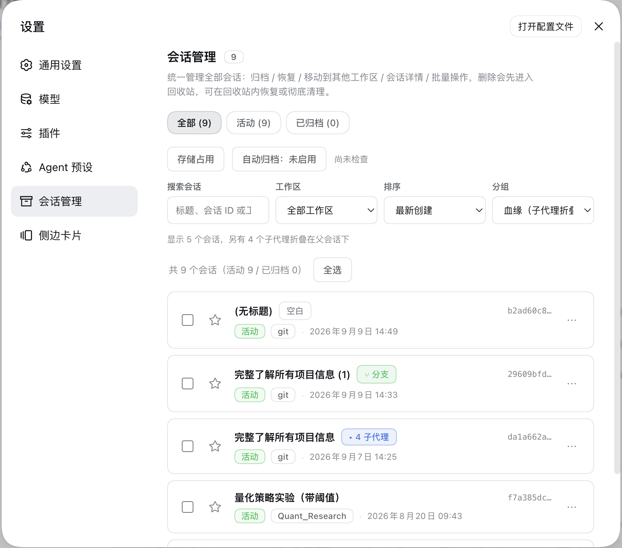
Task: Click the date 2026年9月7日 14:25
Action: click(353, 457)
